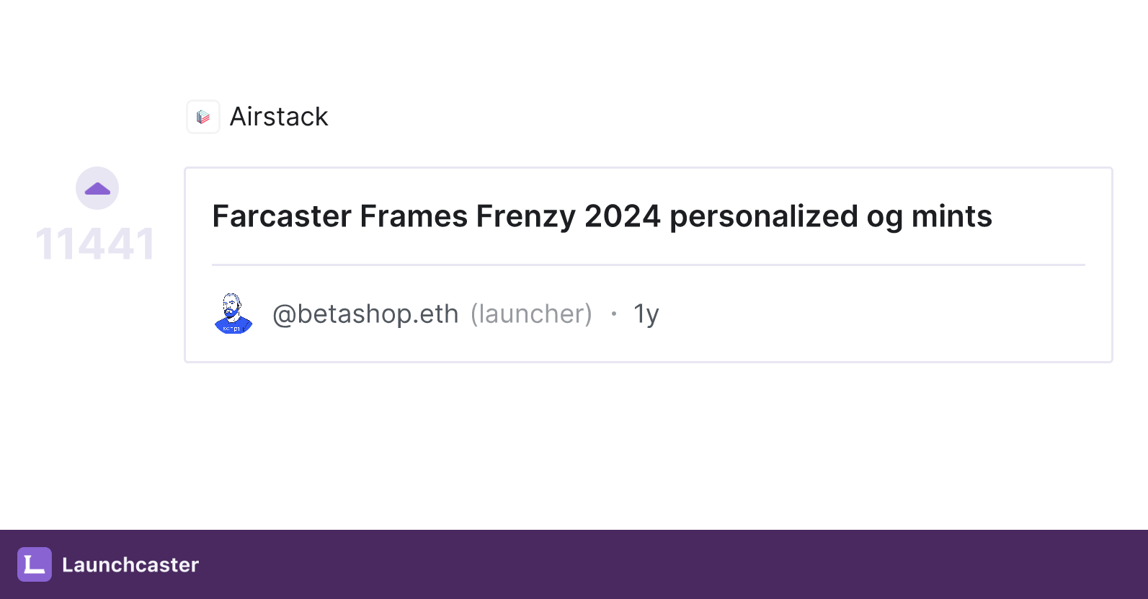The width and height of the screenshot is (1148, 599).
Task: Open the Farcaster Frames Frenzy 2024 launch title
Action: coord(602,216)
